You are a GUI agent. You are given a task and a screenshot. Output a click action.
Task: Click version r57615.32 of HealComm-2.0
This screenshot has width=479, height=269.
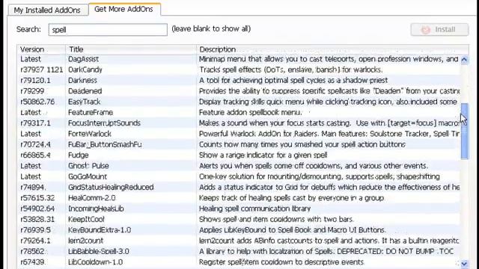(x=37, y=198)
